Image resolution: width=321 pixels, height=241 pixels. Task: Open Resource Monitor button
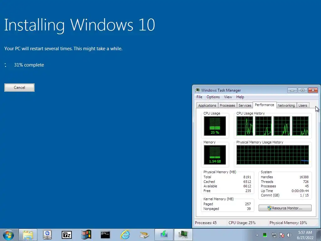285,208
